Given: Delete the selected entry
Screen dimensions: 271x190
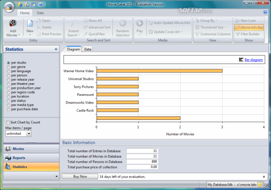Looking at the screenshot, I should 44,27.
